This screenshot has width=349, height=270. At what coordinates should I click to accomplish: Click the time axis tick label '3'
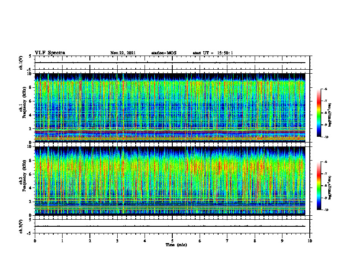pos(117,241)
